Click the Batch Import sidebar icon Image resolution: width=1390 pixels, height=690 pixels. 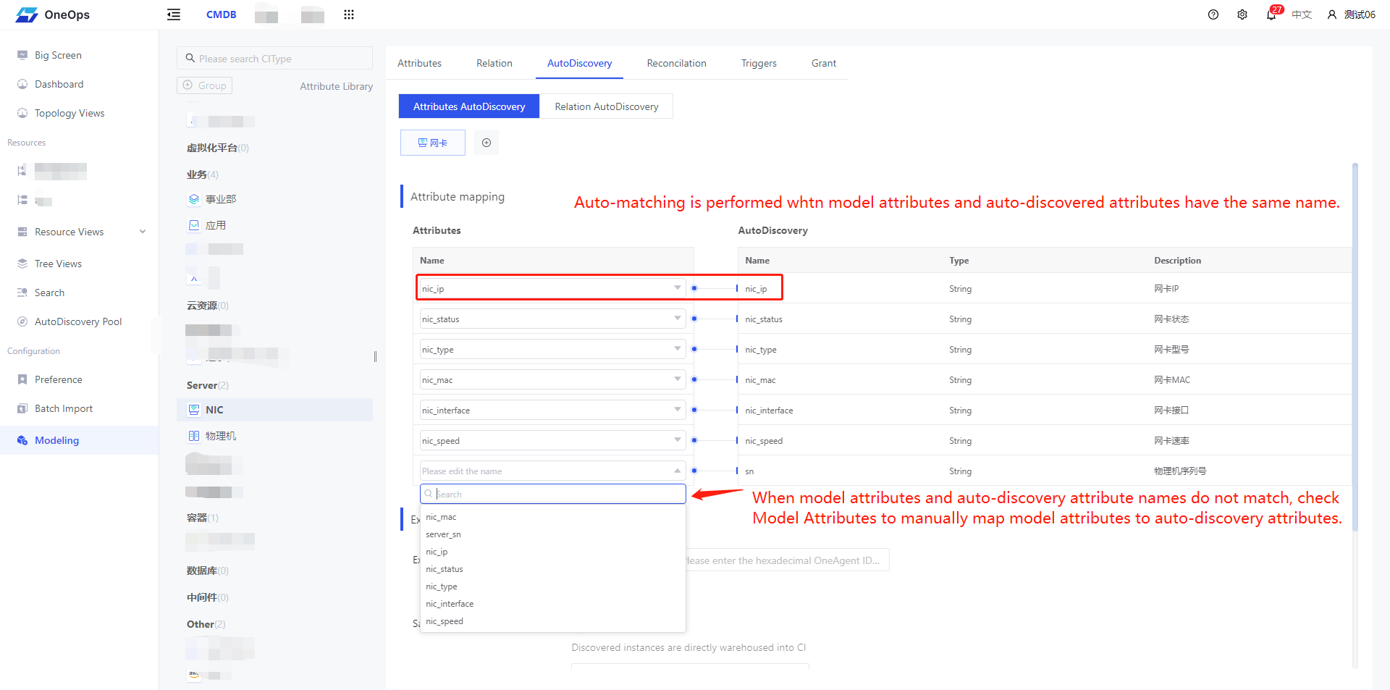tap(22, 408)
